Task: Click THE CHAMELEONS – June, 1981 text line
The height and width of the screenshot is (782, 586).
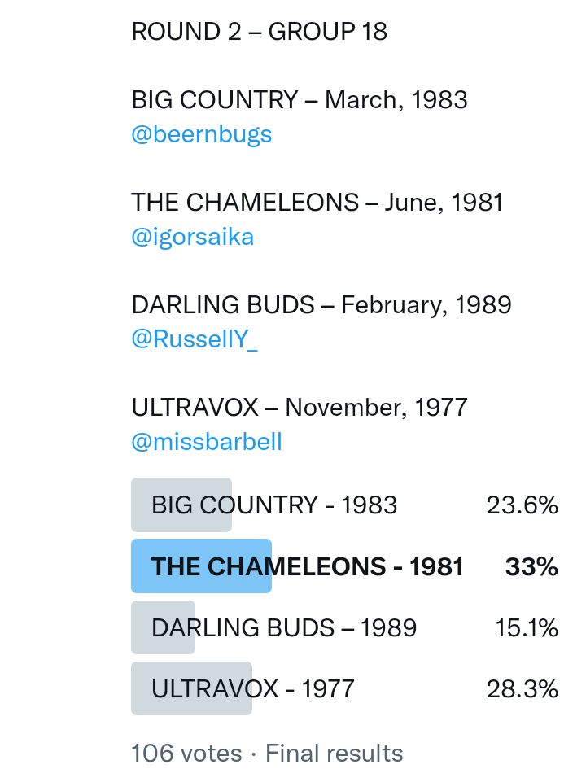Action: 317,203
